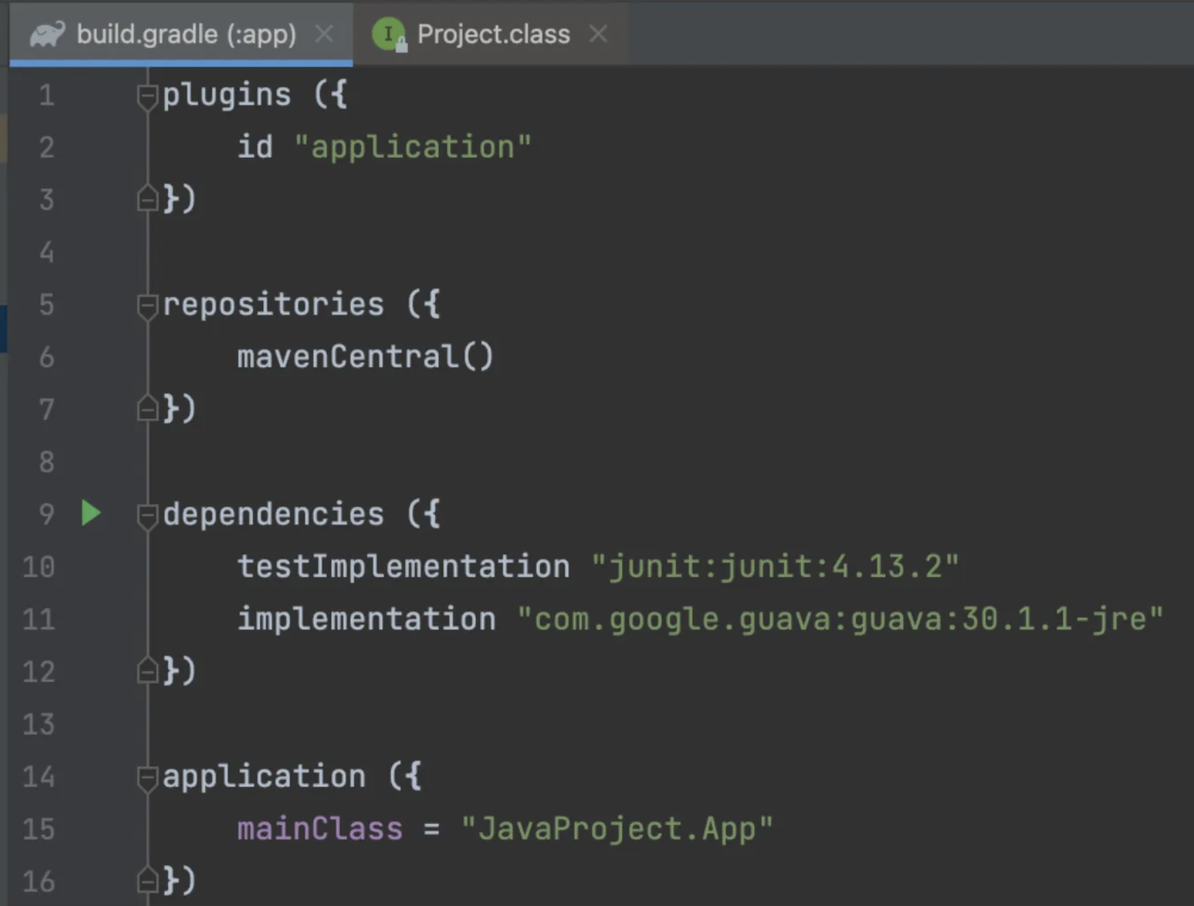This screenshot has width=1194, height=906.
Task: Fold the application block at line 14
Action: point(147,778)
